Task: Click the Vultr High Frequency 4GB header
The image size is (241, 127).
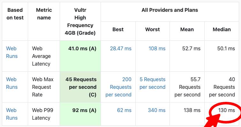Action: click(x=80, y=21)
